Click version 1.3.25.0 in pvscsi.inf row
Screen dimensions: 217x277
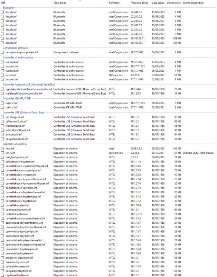pos(135,75)
